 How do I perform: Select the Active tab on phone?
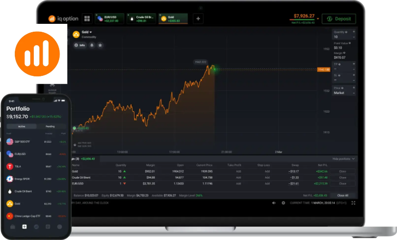point(21,126)
